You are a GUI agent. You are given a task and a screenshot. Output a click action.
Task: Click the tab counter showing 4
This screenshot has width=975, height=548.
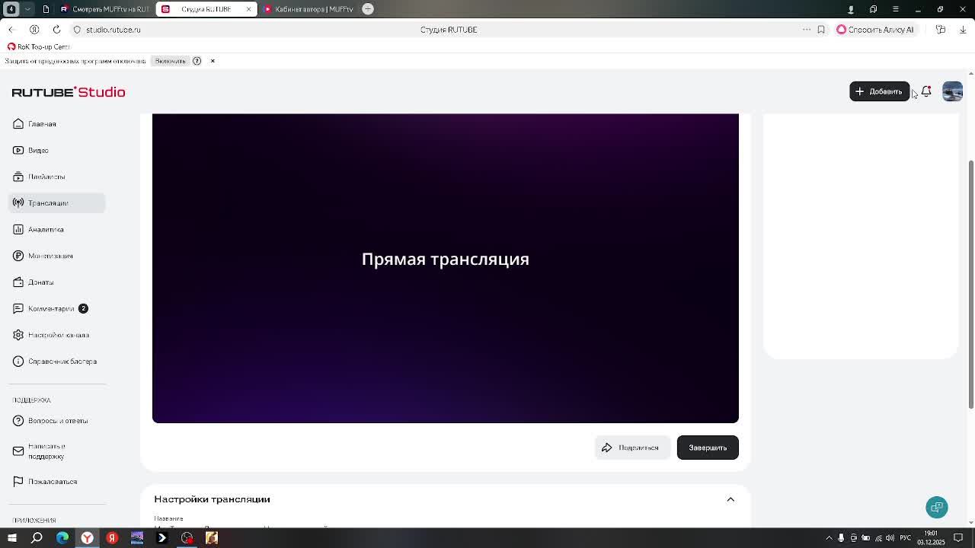[x=11, y=9]
